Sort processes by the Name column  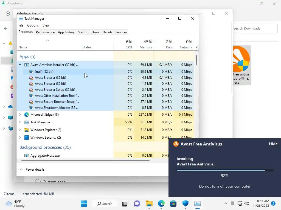(49, 45)
